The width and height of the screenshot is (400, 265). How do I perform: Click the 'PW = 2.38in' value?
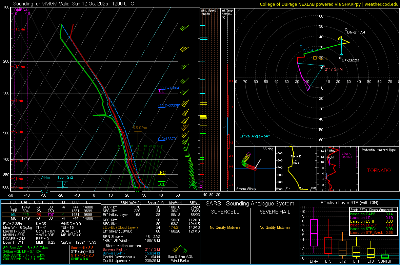13,224
